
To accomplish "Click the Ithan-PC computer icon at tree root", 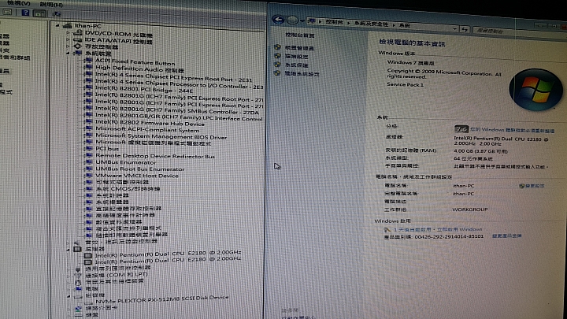I will point(67,25).
